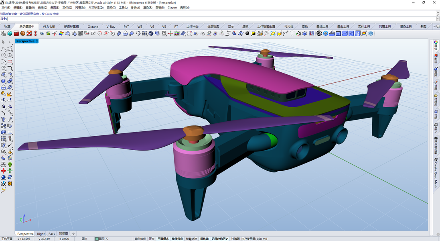
Task: Click the dotted circular array icon
Action: coord(138,33)
